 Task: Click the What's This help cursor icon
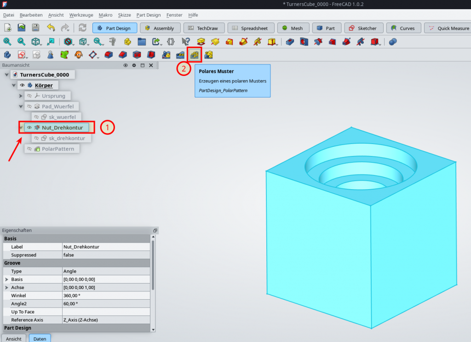(186, 42)
